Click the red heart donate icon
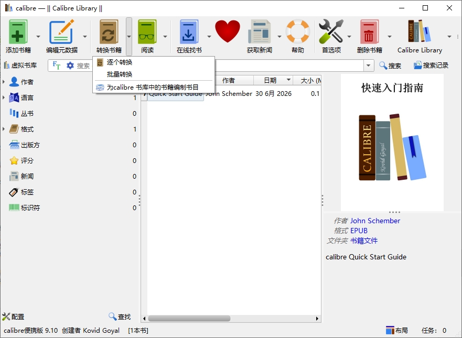The width and height of the screenshot is (462, 338). point(227,31)
